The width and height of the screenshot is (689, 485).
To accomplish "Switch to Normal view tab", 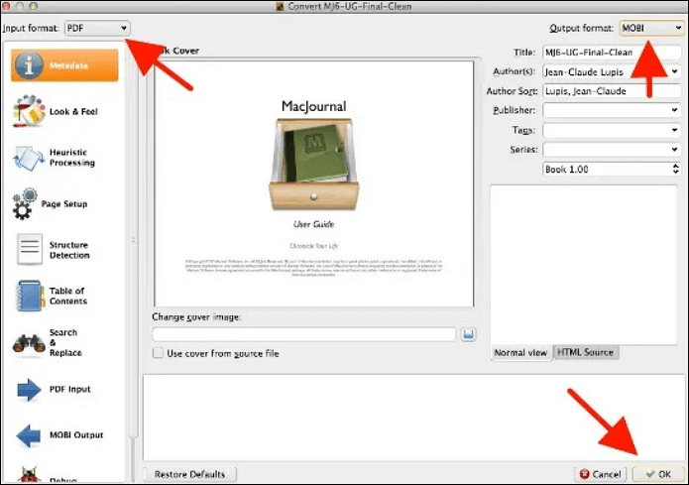I will [x=520, y=353].
